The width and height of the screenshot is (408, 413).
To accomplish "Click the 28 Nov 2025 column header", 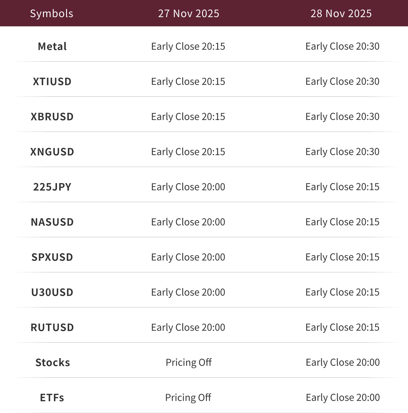I will pos(341,13).
